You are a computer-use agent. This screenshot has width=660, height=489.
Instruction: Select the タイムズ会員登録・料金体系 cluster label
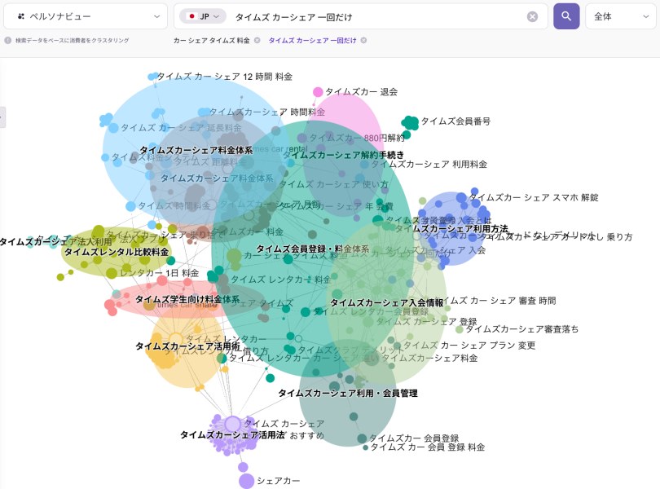[313, 249]
